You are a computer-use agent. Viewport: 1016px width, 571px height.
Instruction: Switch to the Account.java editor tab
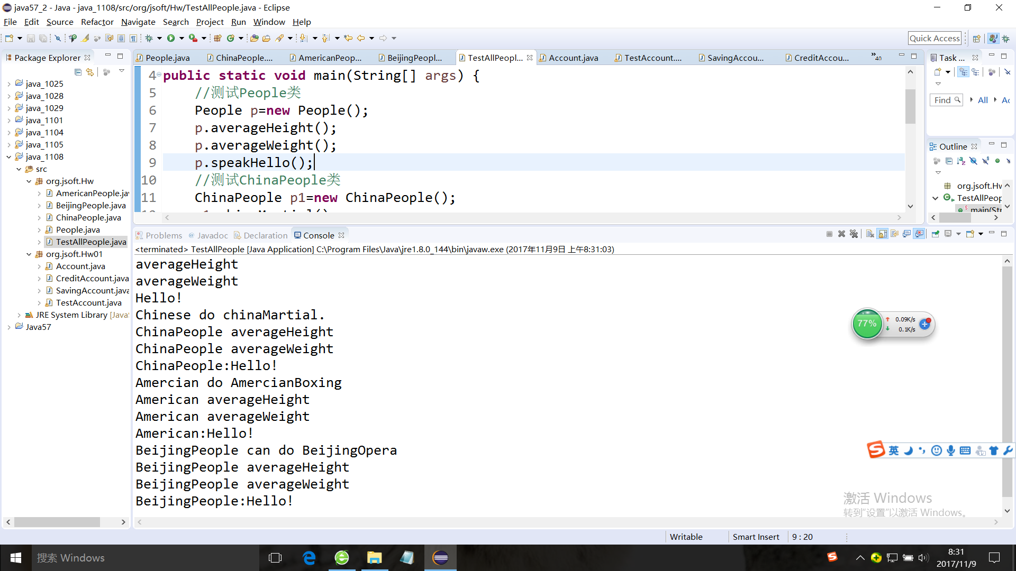point(573,58)
